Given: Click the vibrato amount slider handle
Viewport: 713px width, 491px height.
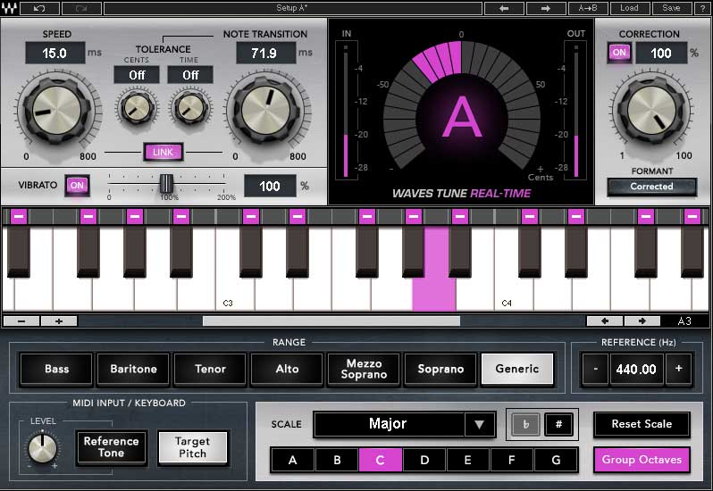Looking at the screenshot, I should pyautogui.click(x=165, y=184).
